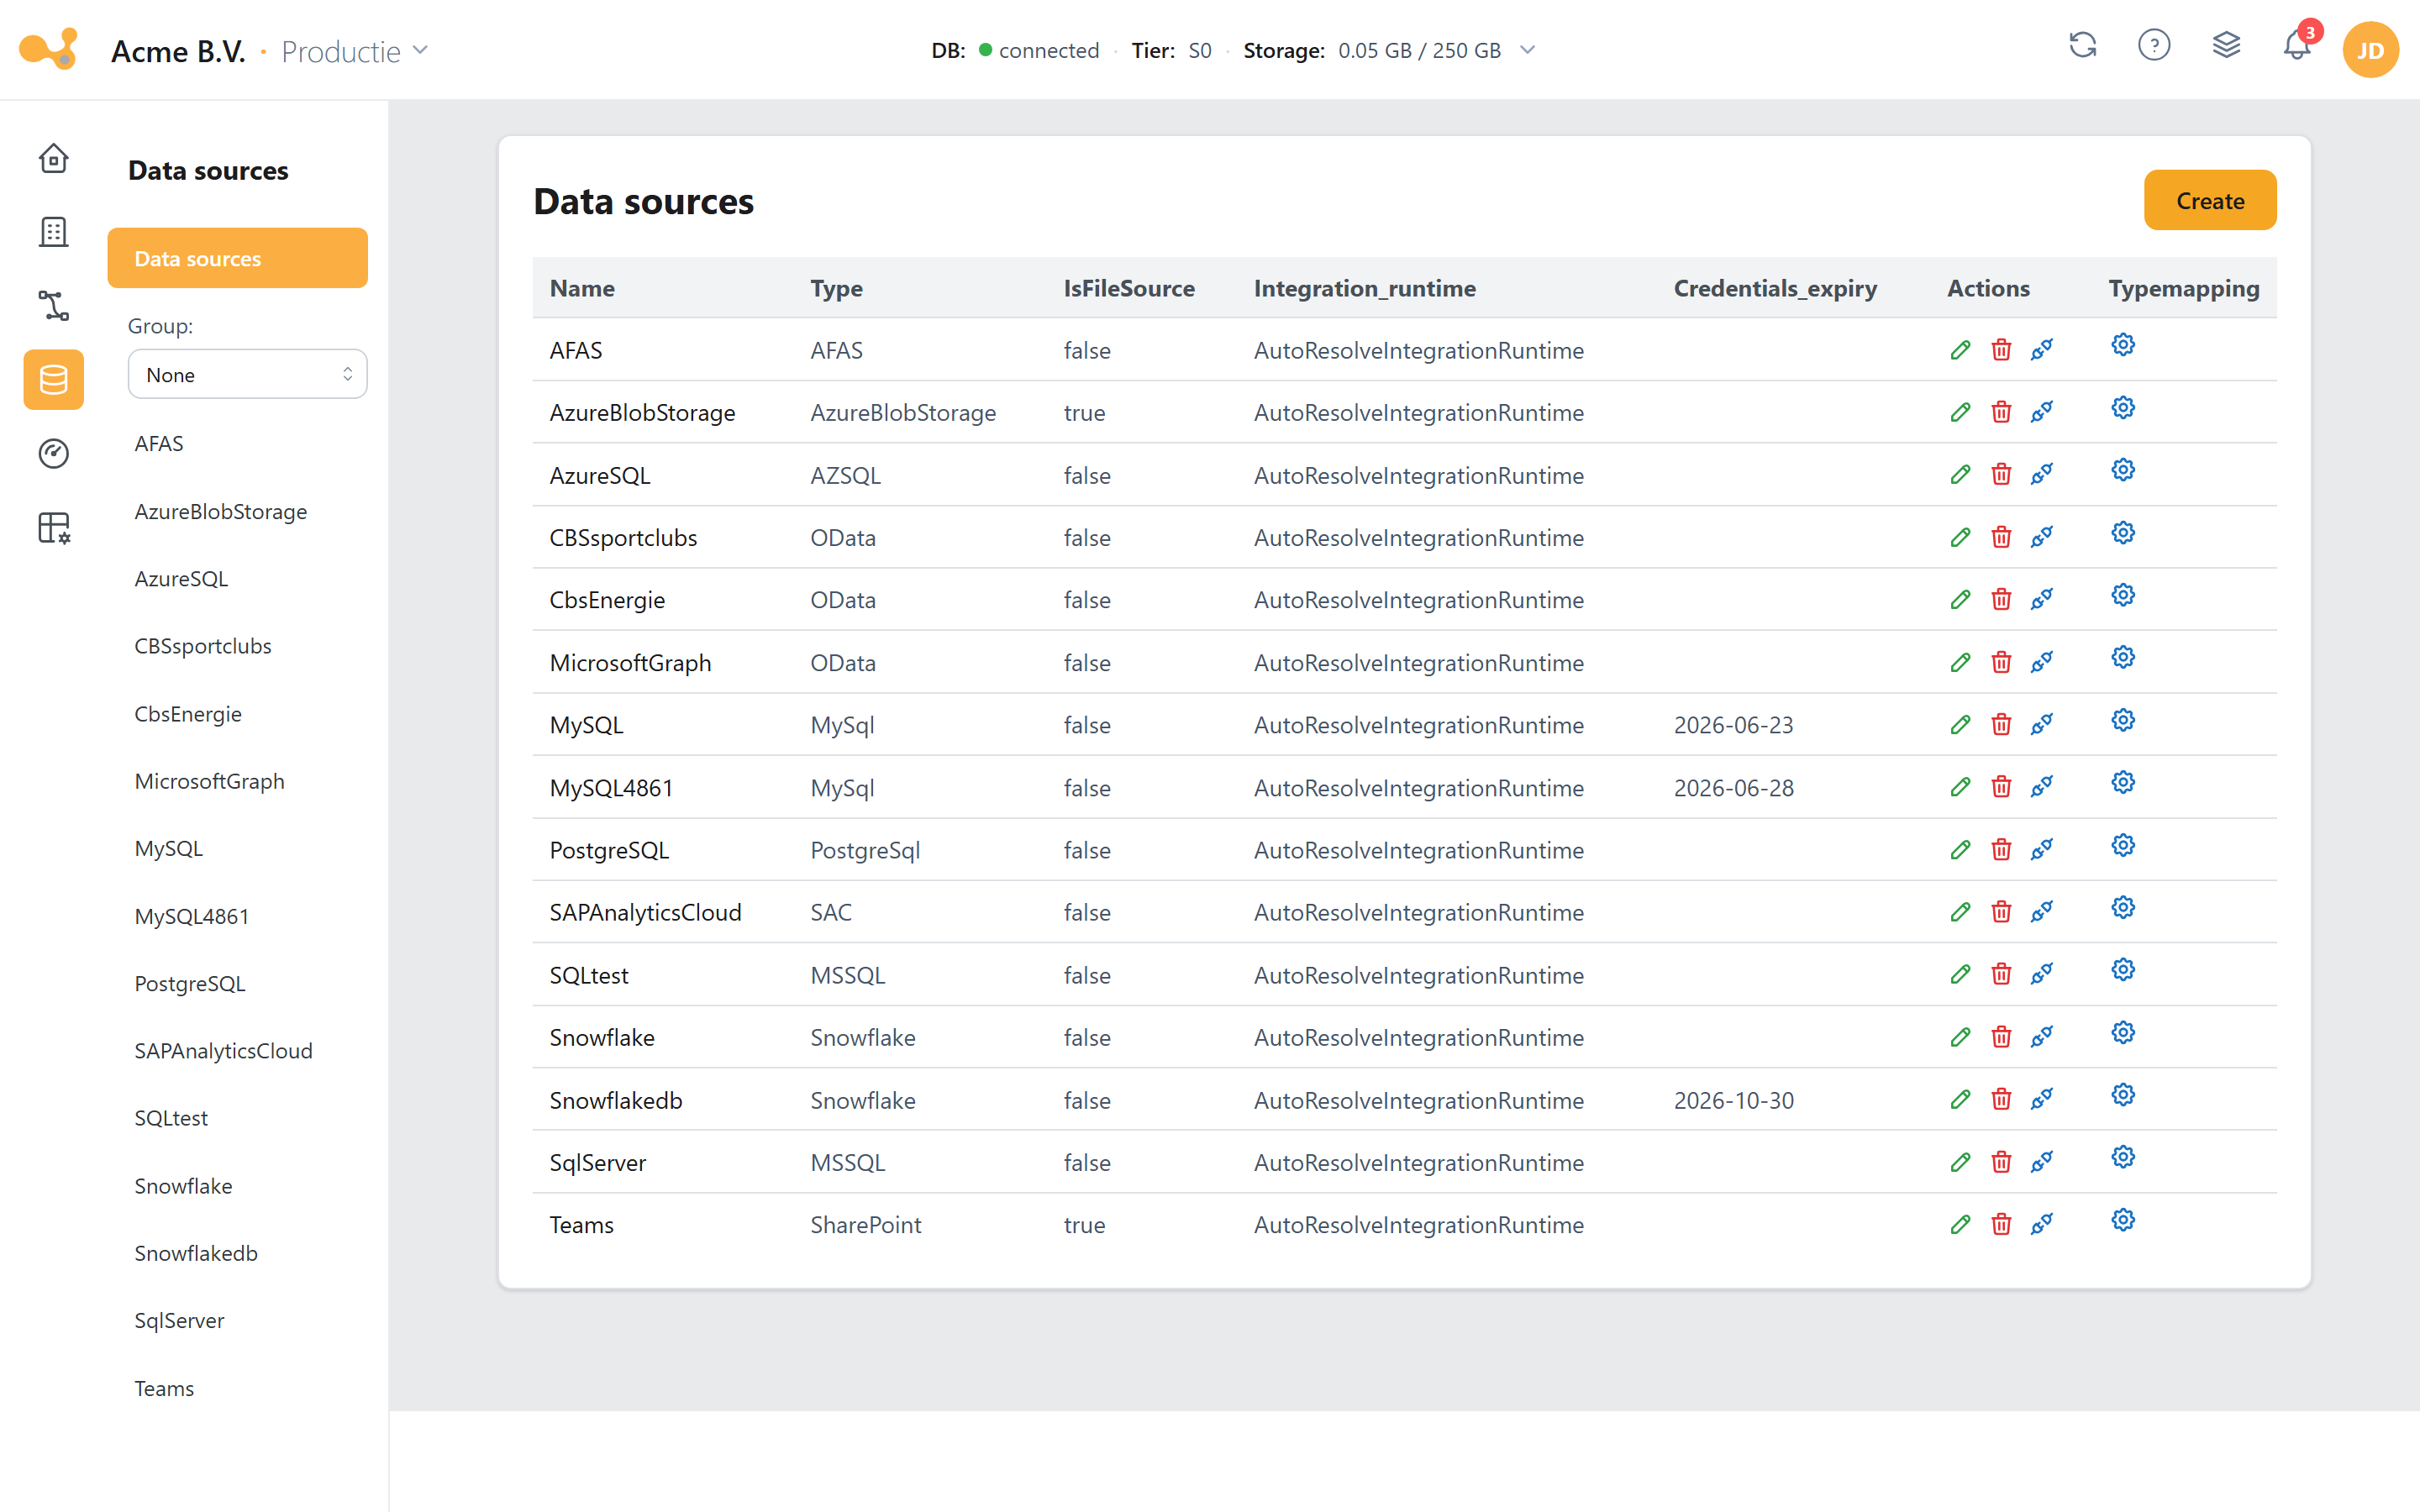This screenshot has width=2420, height=1512.
Task: Edit the AFAS data source
Action: pos(1960,350)
